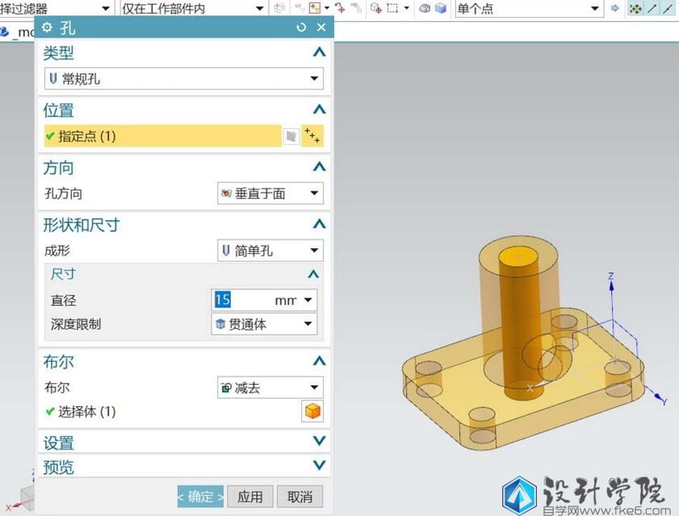Collapse the 位置 section

pyautogui.click(x=319, y=110)
